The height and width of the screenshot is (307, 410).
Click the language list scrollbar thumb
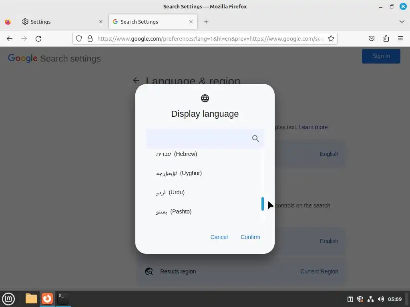(263, 204)
